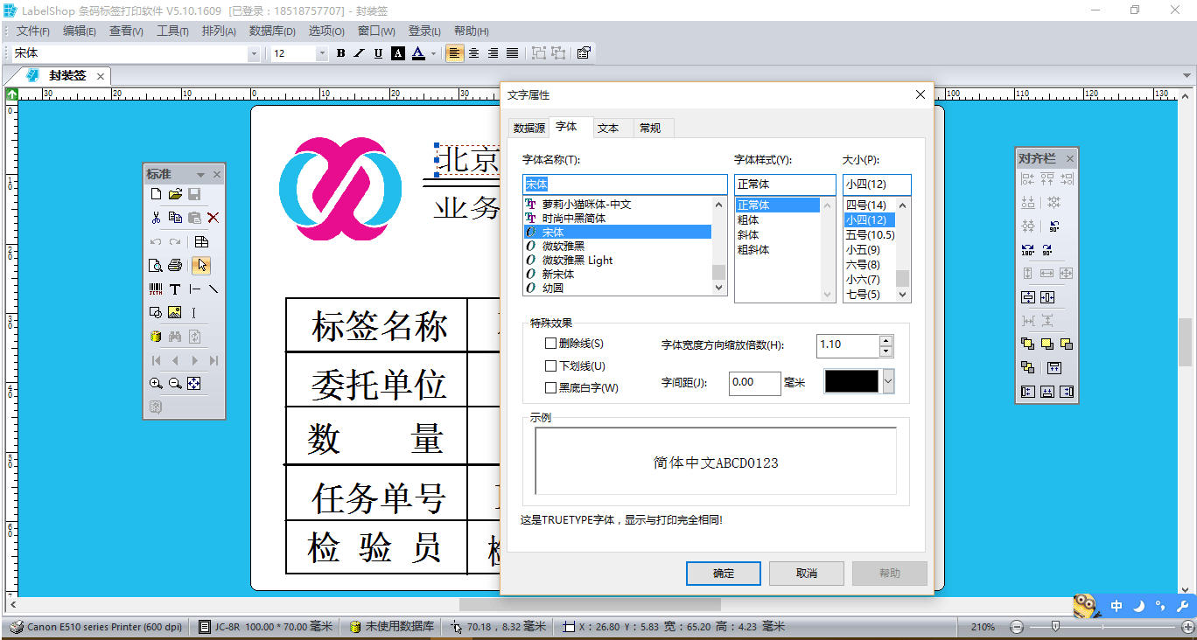The image size is (1197, 640).
Task: Click the black text color swatch
Action: coord(852,381)
